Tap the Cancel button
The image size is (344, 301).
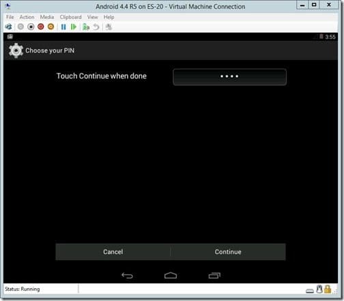click(113, 252)
